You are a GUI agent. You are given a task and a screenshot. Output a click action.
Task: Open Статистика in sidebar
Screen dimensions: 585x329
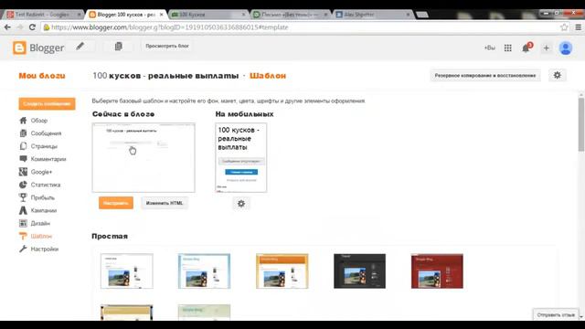point(39,185)
